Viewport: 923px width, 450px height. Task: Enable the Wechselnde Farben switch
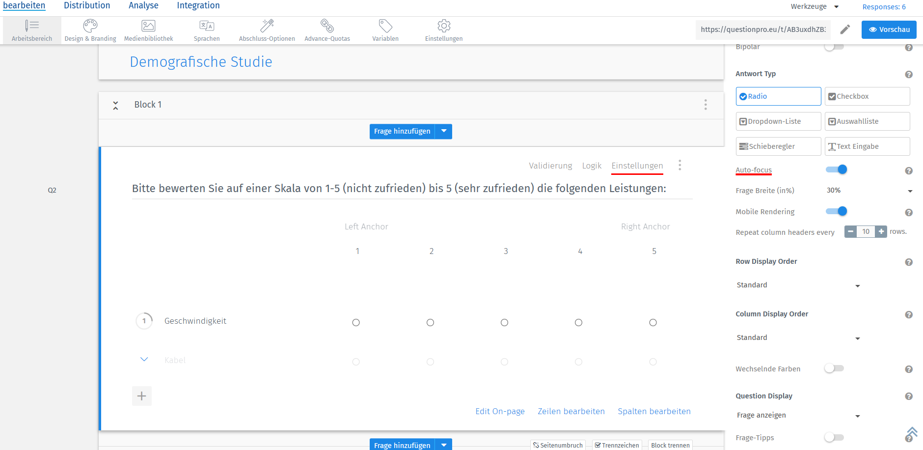[834, 368]
